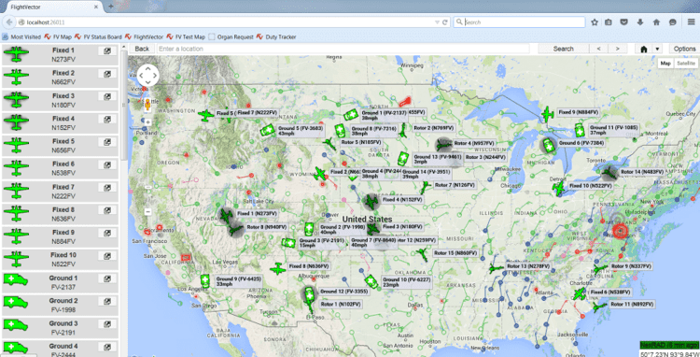Click the map pan control compass
Image resolution: width=700 pixels, height=357 pixels.
(147, 75)
